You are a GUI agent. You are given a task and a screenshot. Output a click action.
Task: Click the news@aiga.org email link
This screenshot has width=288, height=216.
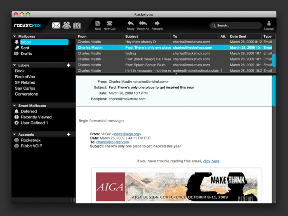tap(126, 134)
